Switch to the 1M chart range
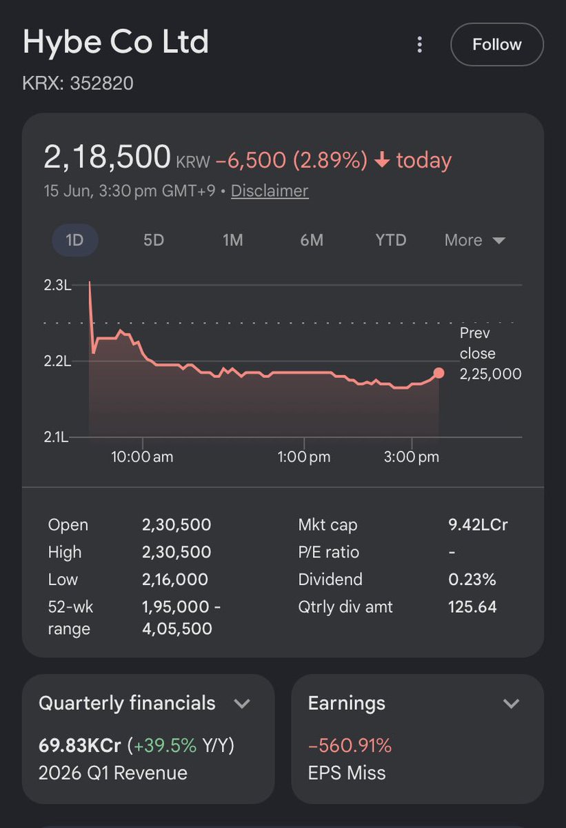The height and width of the screenshot is (828, 566). tap(233, 240)
